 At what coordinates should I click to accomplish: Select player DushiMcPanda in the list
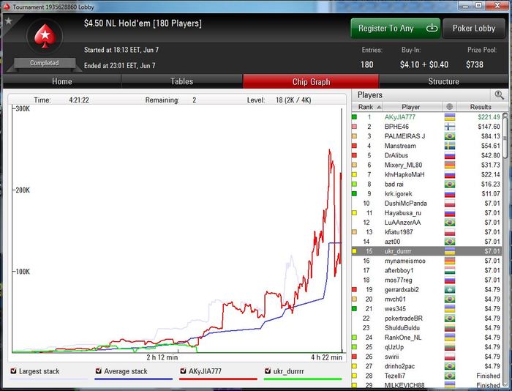(426, 203)
